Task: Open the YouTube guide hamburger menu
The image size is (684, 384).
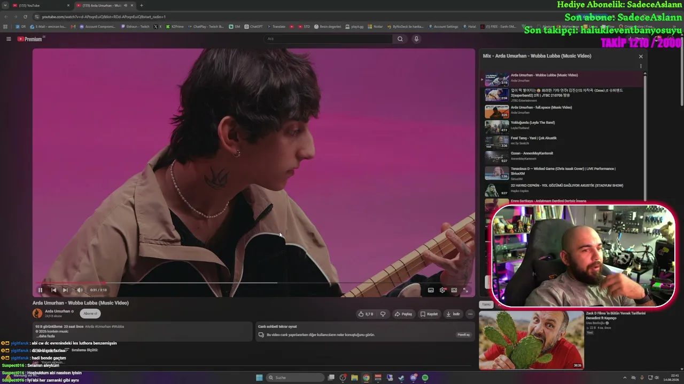Action: pos(9,39)
